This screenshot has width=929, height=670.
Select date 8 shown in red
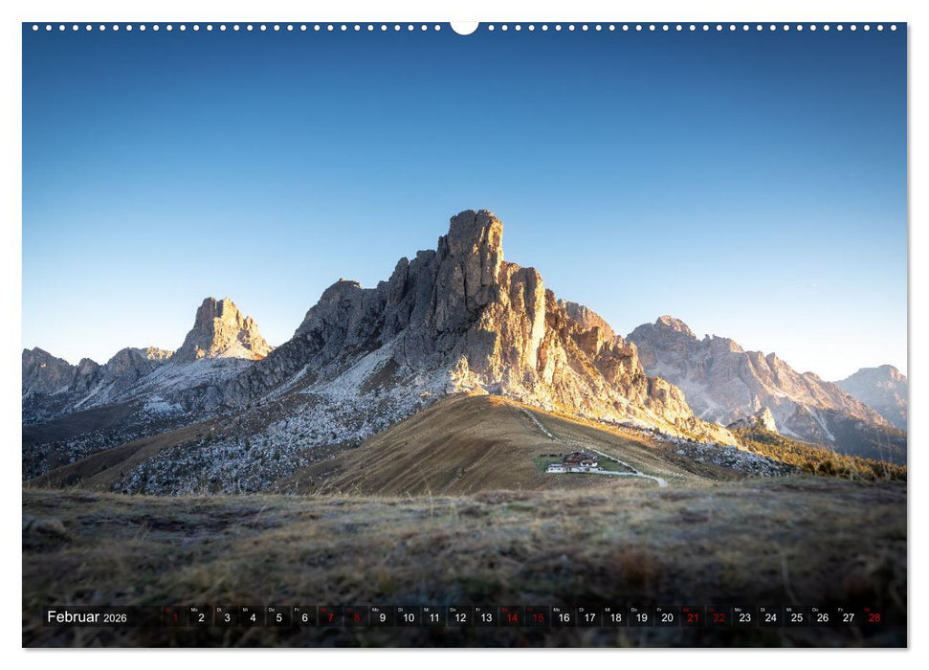[355, 617]
